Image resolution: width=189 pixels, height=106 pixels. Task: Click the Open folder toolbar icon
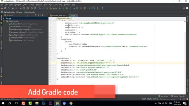(2, 9)
